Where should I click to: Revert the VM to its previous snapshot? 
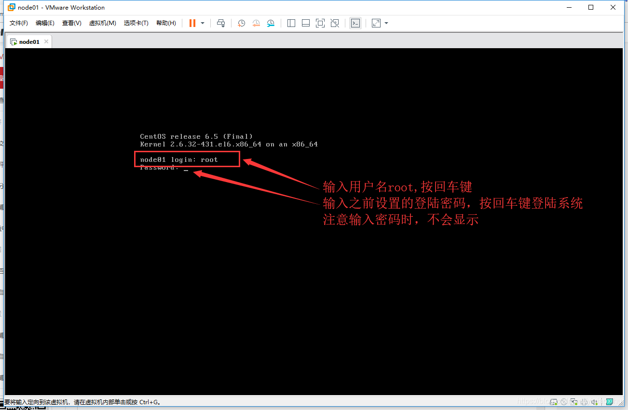pyautogui.click(x=256, y=23)
